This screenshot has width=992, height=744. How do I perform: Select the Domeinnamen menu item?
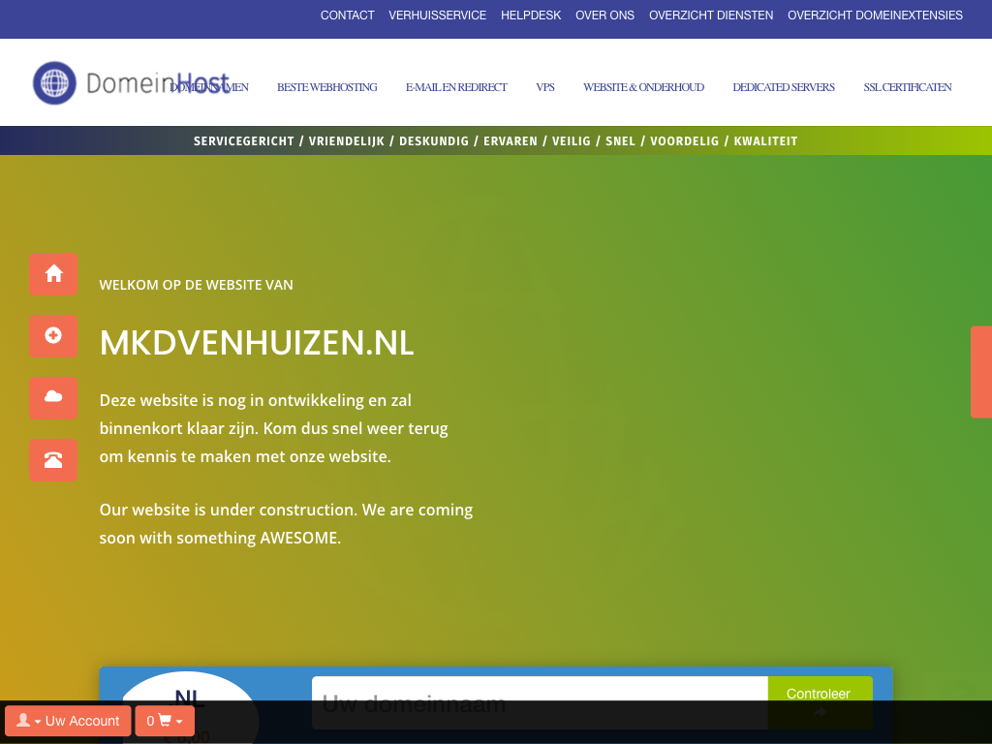pos(209,87)
